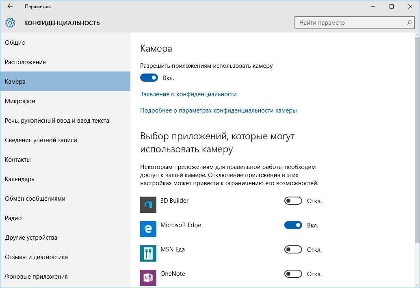Image resolution: width=420 pixels, height=288 pixels.
Task: Click the magnifier icon in search box
Action: 408,23
